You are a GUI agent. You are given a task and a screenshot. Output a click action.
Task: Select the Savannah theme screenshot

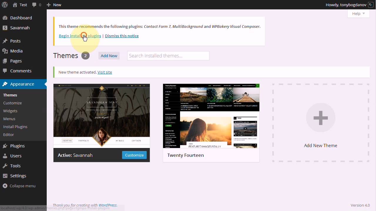pyautogui.click(x=102, y=116)
